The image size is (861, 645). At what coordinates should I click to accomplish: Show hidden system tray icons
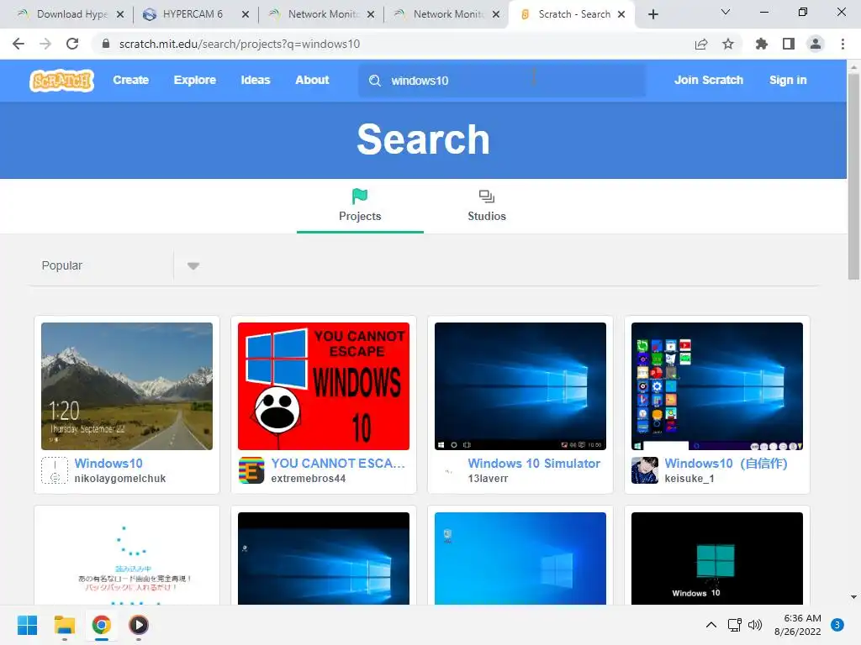711,625
